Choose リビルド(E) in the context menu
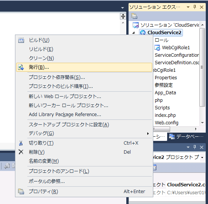Viewport: 208px width, 204px height. tap(84, 49)
